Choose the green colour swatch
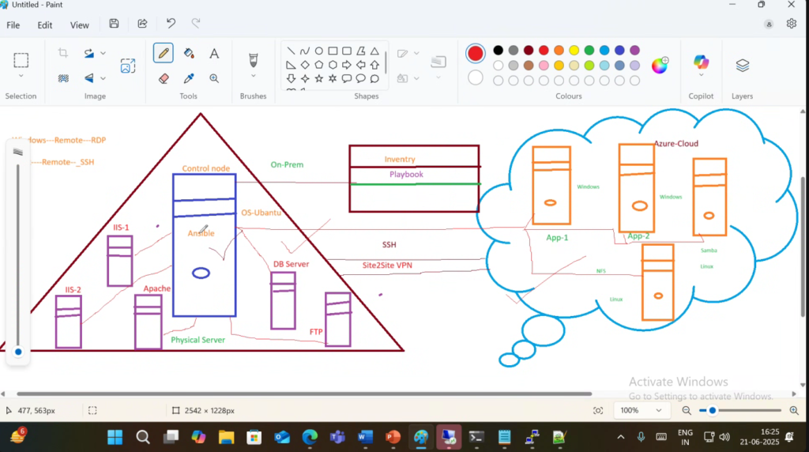 click(589, 51)
